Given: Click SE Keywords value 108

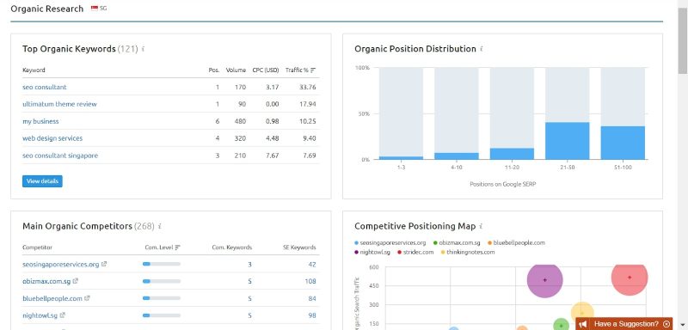Looking at the screenshot, I should pyautogui.click(x=310, y=281).
